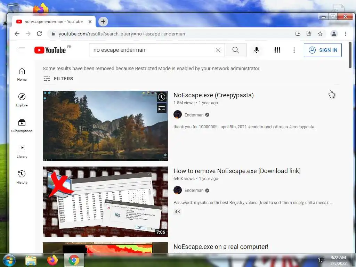Open Explore in the sidebar
356x267 pixels.
pos(22,100)
